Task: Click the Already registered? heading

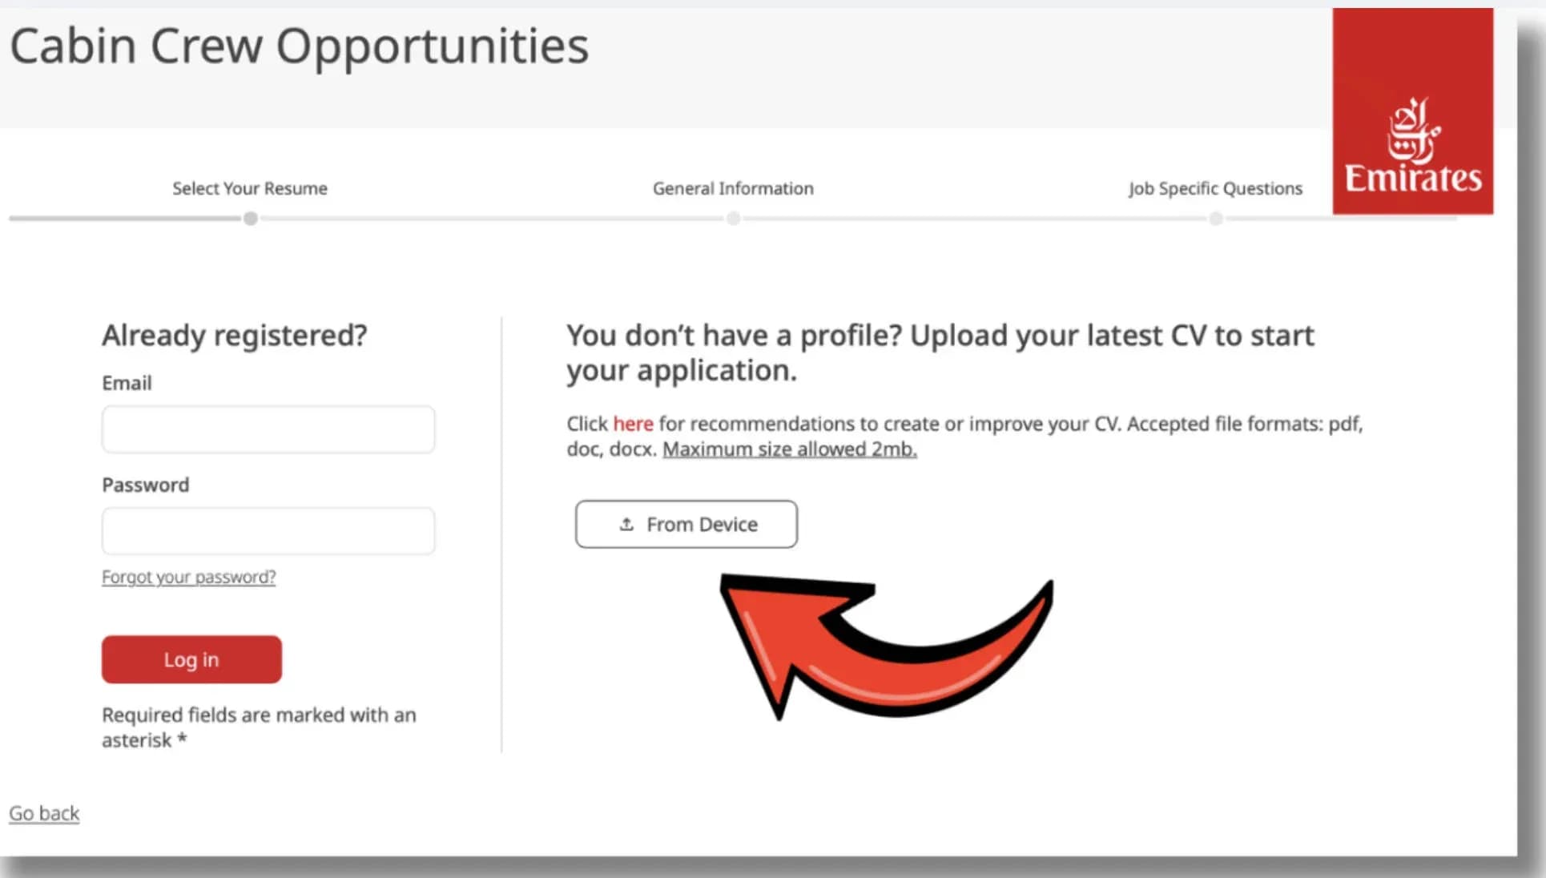Action: tap(234, 335)
